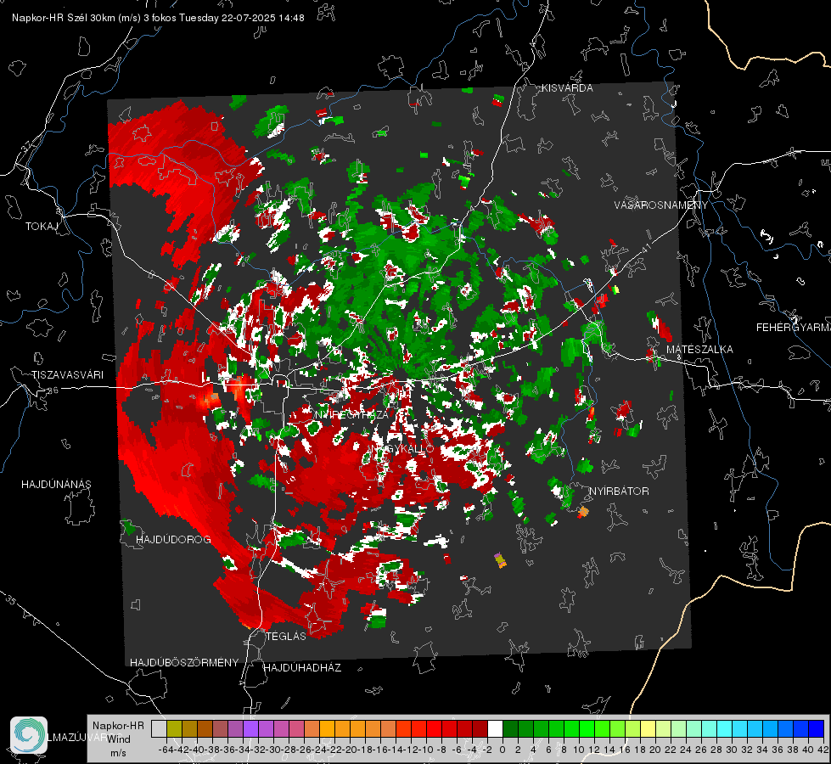Click the HAJDÚBÖSZÖRMÉNY town label
This screenshot has width=831, height=764.
click(184, 662)
